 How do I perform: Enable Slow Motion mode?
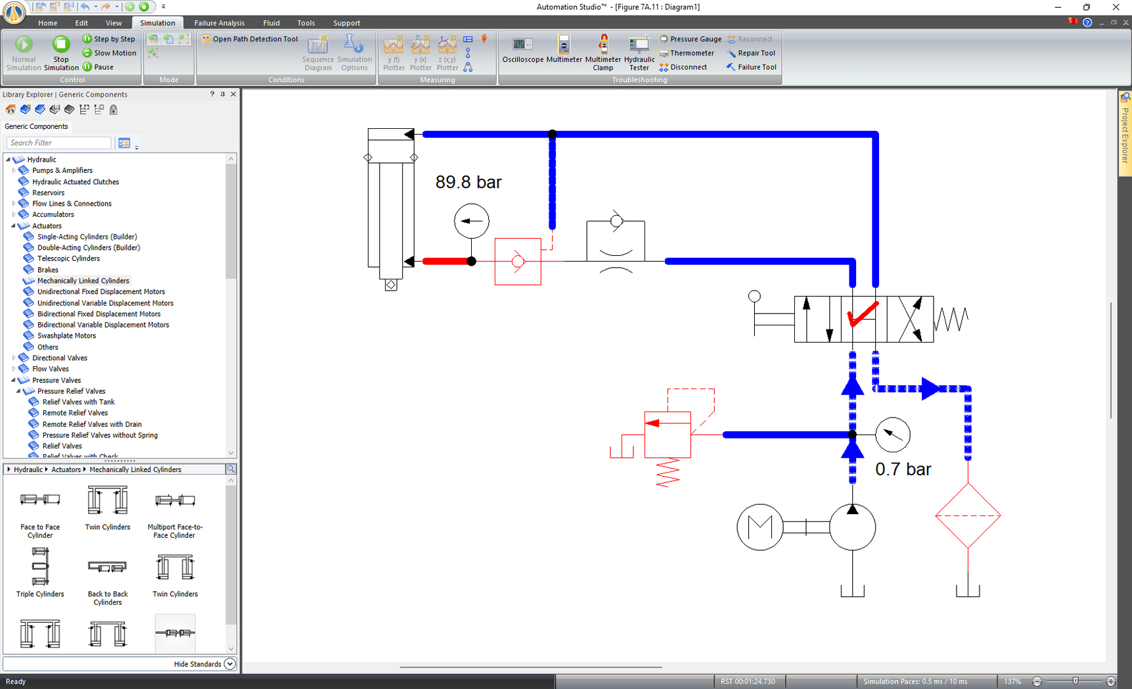pyautogui.click(x=109, y=53)
